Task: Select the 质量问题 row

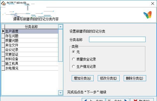Action: [31, 40]
